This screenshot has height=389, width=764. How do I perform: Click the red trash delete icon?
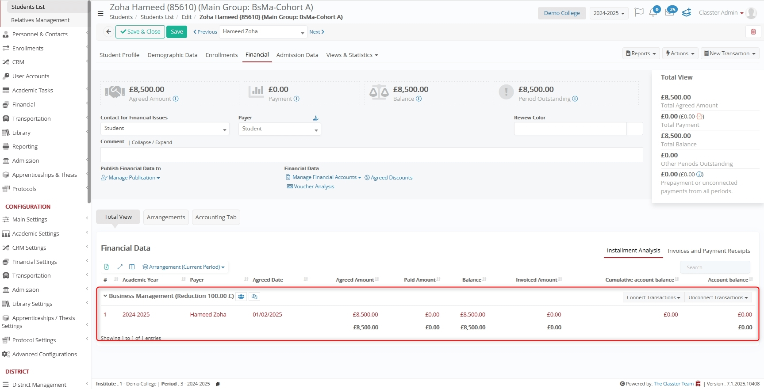click(x=753, y=32)
